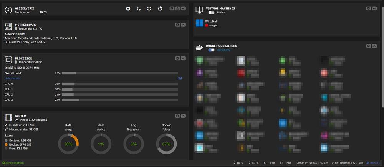
Task: Open the System tile info icon
Action: tap(177, 116)
